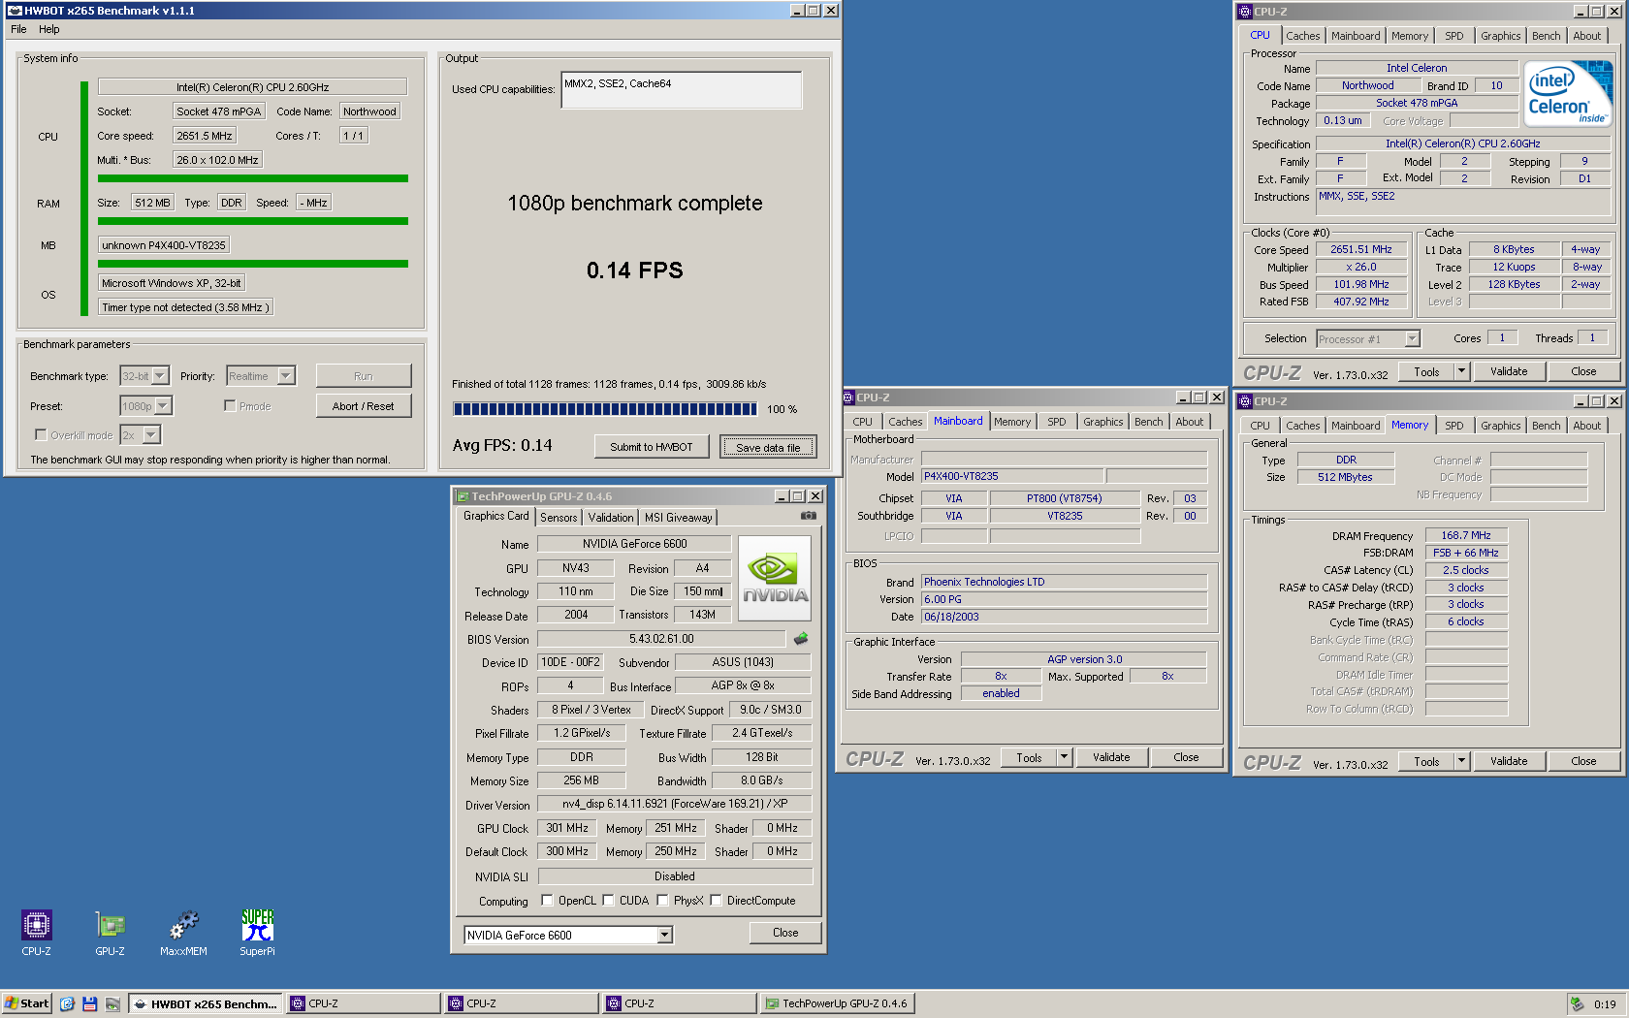Click the HWBOT x265 title bar icon
This screenshot has height=1018, width=1629.
click(15, 11)
